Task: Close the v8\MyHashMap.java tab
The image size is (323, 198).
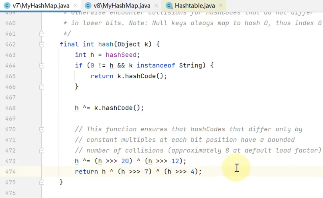Action: [156, 6]
